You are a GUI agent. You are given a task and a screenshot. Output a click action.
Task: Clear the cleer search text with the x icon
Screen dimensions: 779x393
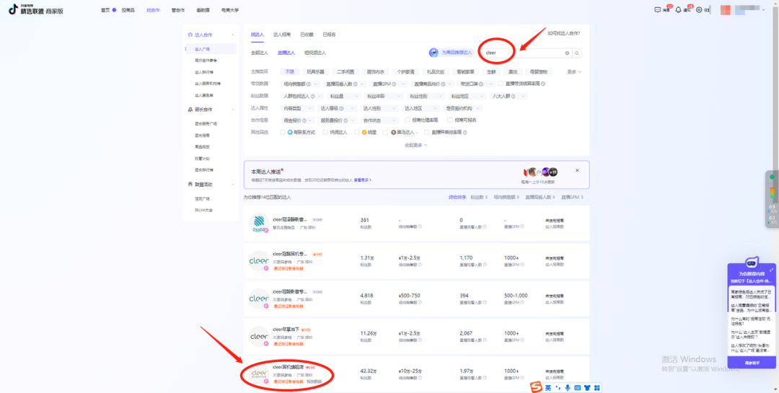(x=568, y=53)
